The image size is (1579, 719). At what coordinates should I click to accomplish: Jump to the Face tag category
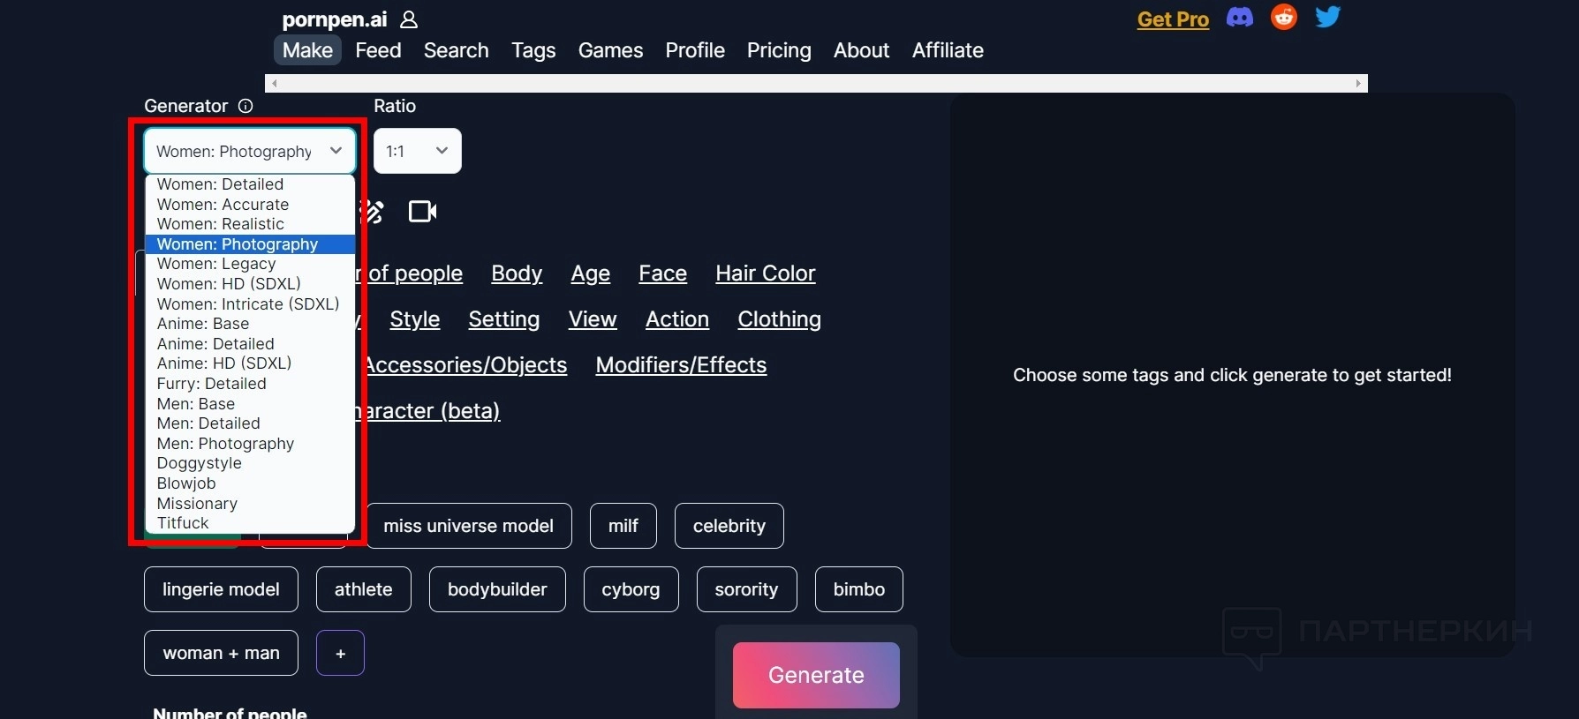pos(663,273)
